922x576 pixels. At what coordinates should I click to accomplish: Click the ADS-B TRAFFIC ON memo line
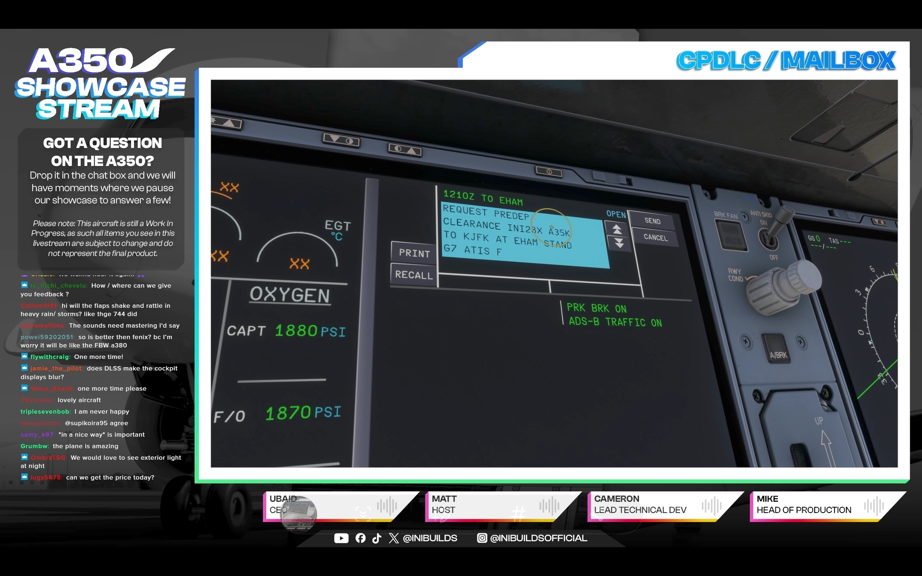pos(615,322)
